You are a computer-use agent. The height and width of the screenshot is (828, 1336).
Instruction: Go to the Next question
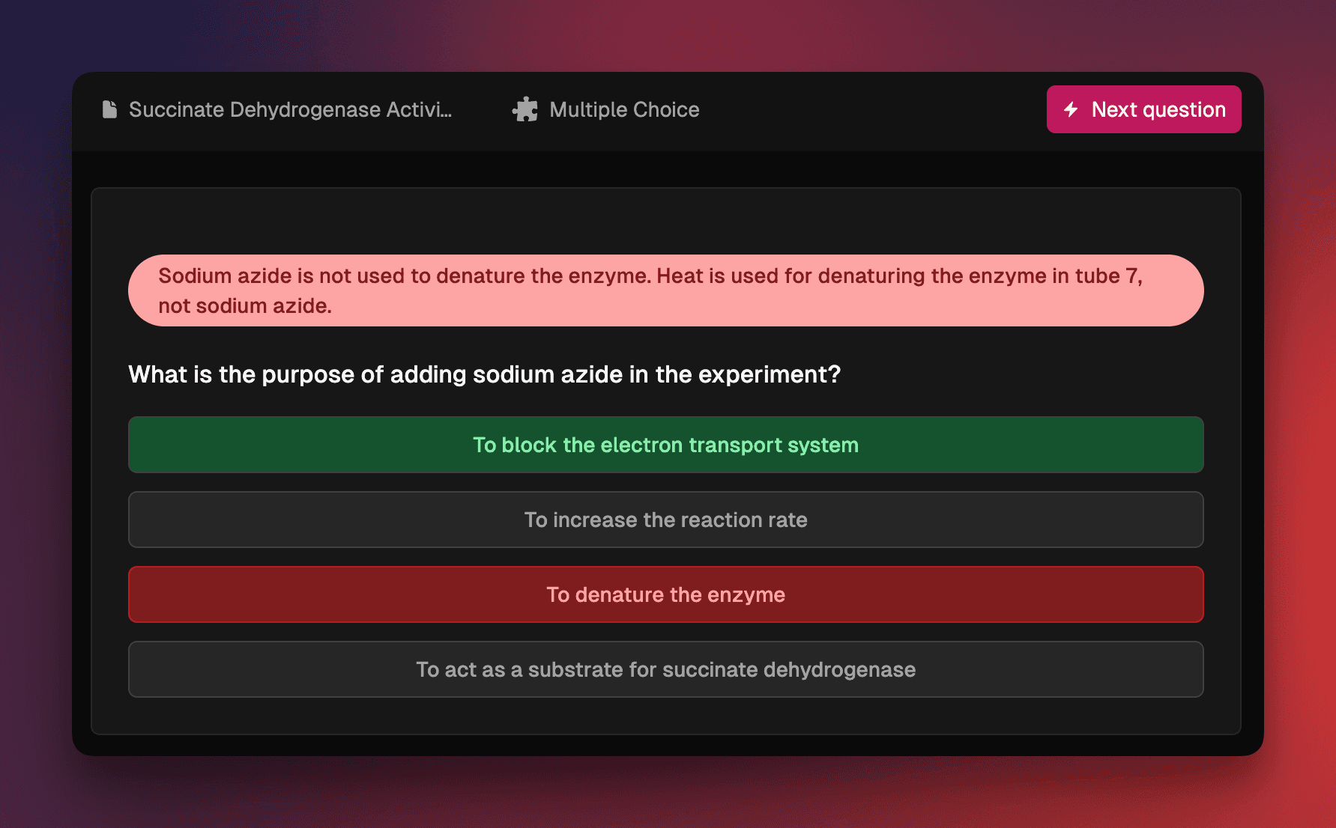click(1143, 109)
